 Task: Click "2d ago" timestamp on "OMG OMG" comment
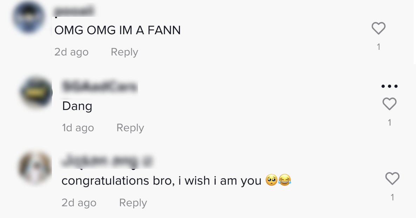pyautogui.click(x=71, y=52)
